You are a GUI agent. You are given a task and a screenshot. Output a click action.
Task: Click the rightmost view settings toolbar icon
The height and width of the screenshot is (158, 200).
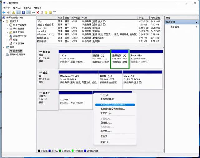55,13
